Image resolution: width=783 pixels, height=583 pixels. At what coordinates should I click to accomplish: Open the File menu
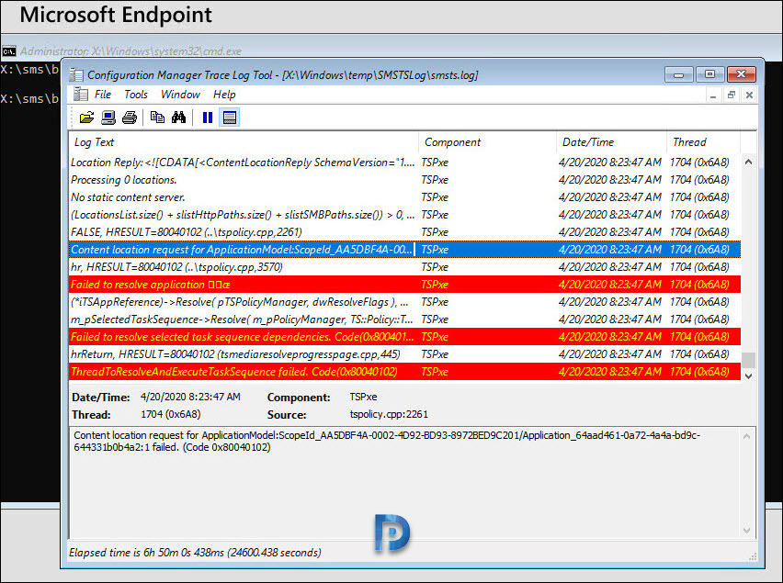click(x=103, y=95)
